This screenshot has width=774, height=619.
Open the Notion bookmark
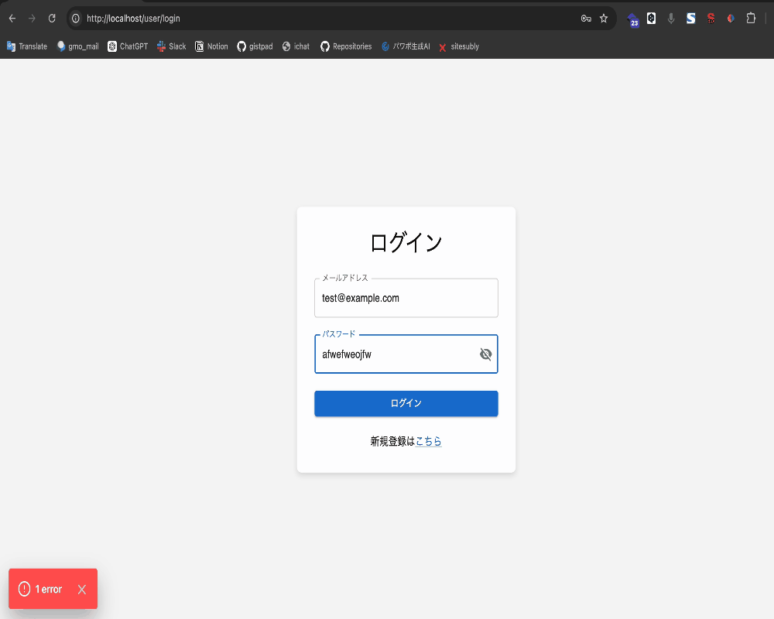point(211,46)
